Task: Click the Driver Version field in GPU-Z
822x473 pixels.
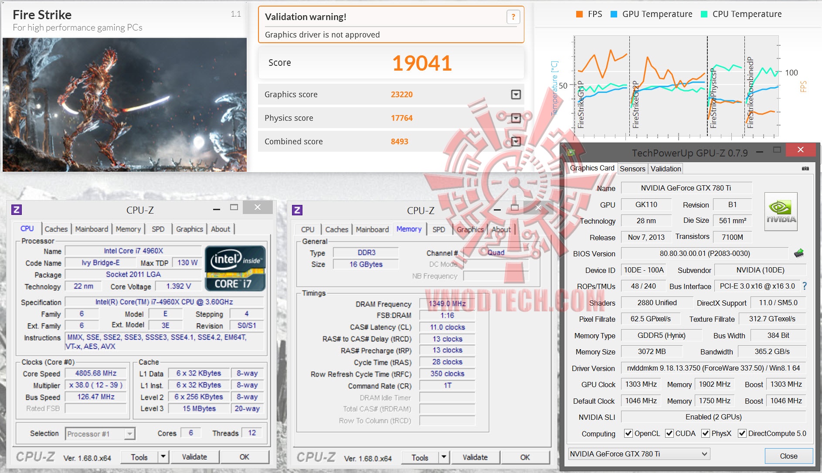Action: coord(713,368)
